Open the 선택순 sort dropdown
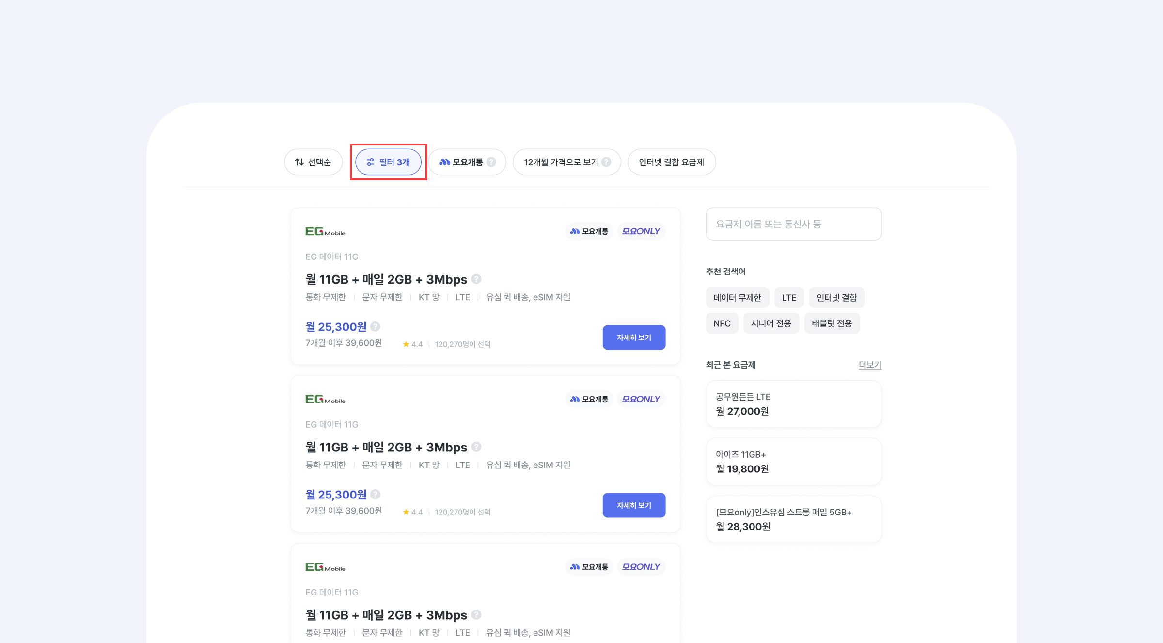 tap(313, 162)
